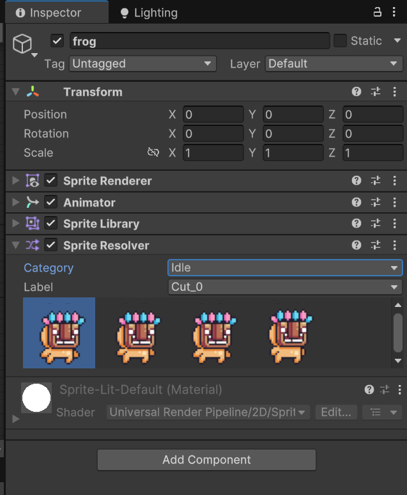Click the Rotation Y field
The image size is (407, 495).
(293, 134)
